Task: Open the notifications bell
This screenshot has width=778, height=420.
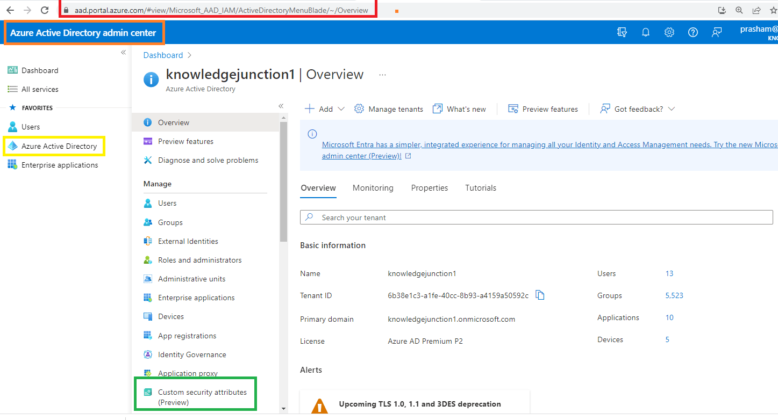Action: 646,32
